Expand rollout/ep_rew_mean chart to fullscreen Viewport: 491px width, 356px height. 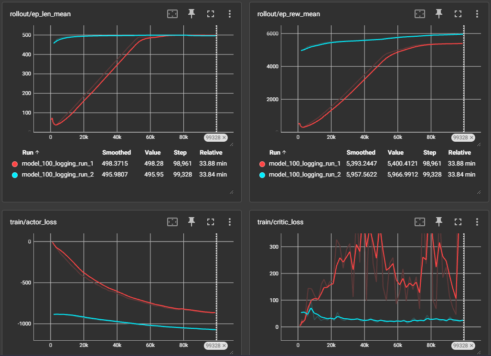pos(458,14)
